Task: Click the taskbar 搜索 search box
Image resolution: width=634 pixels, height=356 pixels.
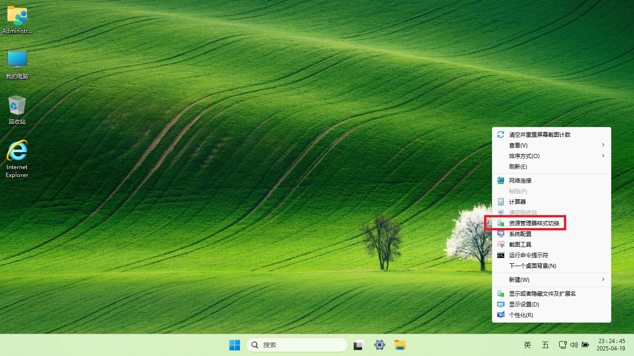Action: 297,345
